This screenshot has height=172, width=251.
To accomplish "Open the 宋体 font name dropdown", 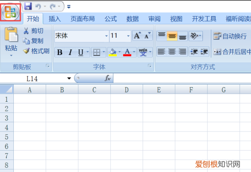I will click(x=106, y=36).
